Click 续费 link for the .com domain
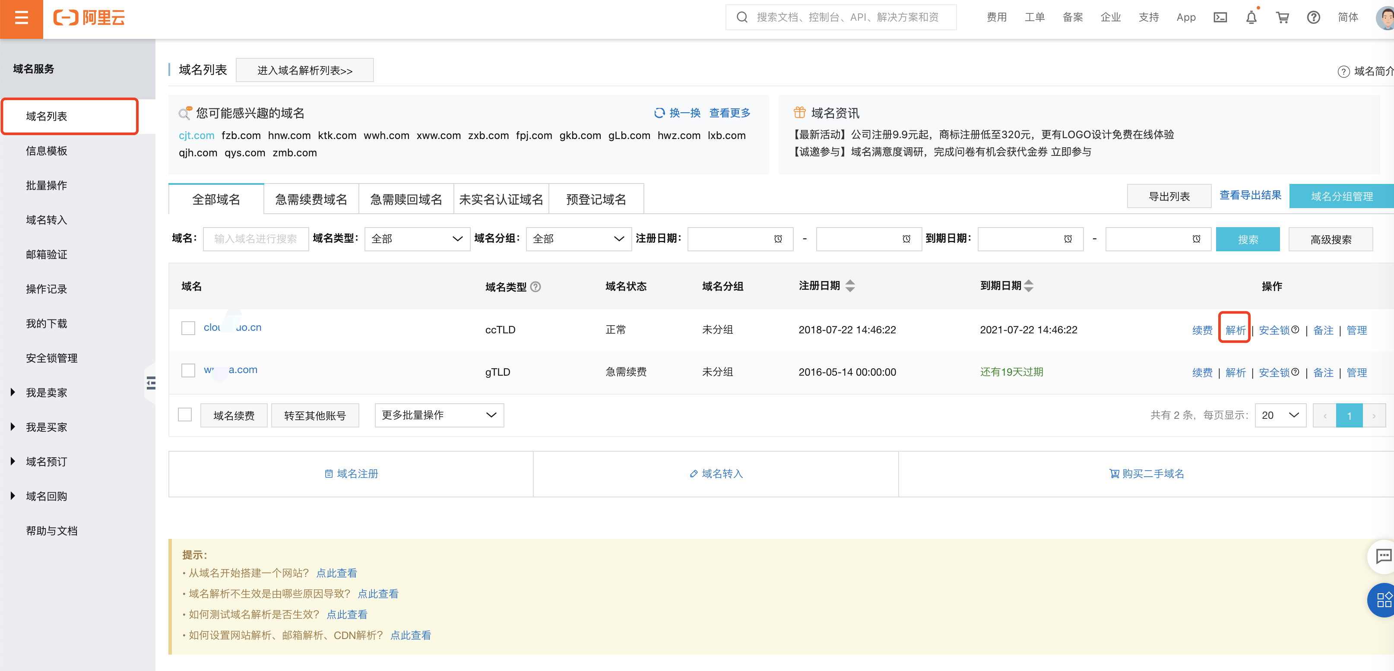 tap(1202, 372)
